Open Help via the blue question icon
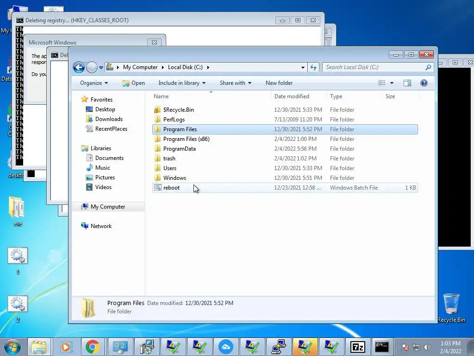The height and width of the screenshot is (356, 474). point(424,83)
